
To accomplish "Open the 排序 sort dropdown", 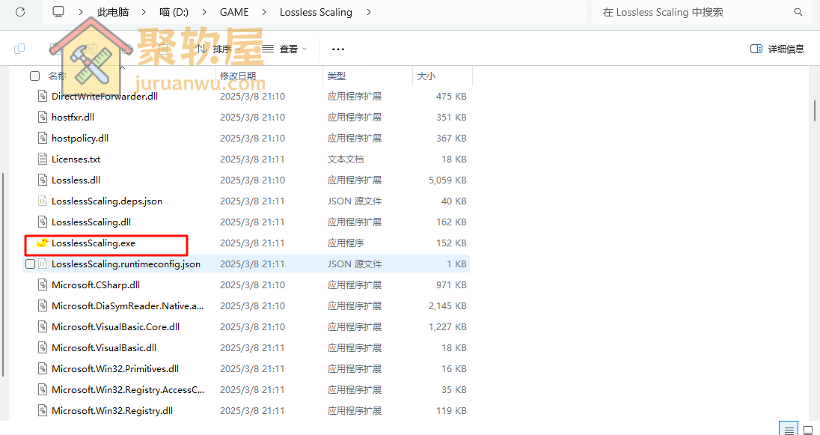I will click(x=217, y=49).
